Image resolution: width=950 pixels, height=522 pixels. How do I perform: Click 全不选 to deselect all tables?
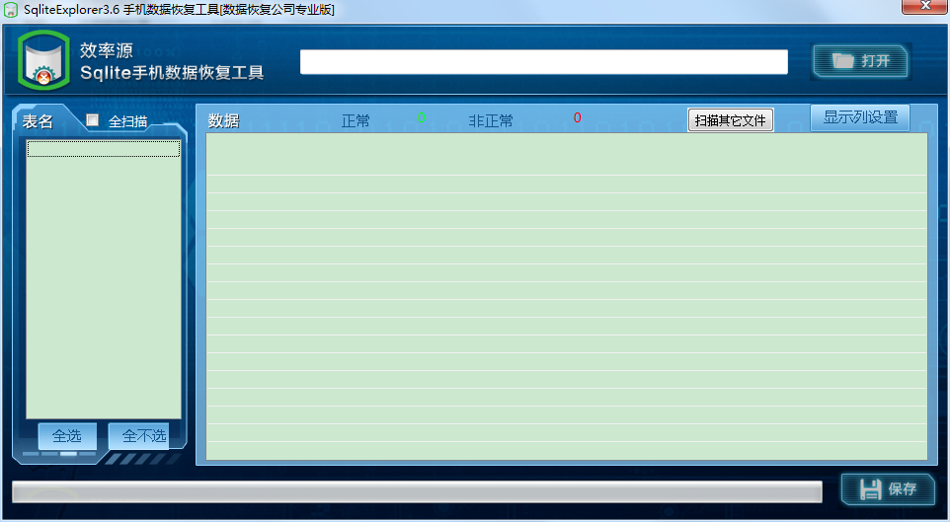138,436
